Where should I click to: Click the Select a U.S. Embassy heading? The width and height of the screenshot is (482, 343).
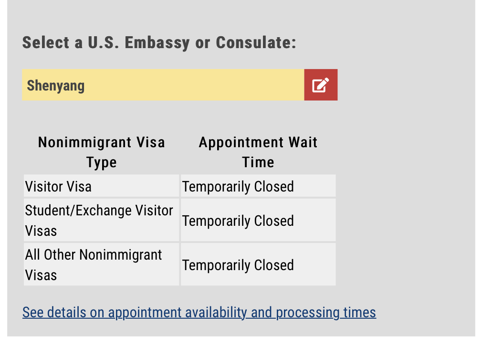tap(159, 43)
